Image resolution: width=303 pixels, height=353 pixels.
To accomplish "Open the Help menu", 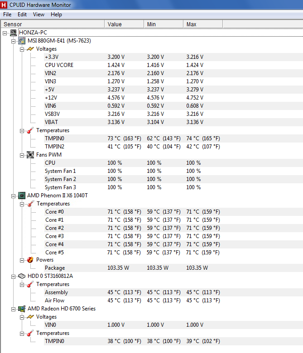I will tap(56, 14).
